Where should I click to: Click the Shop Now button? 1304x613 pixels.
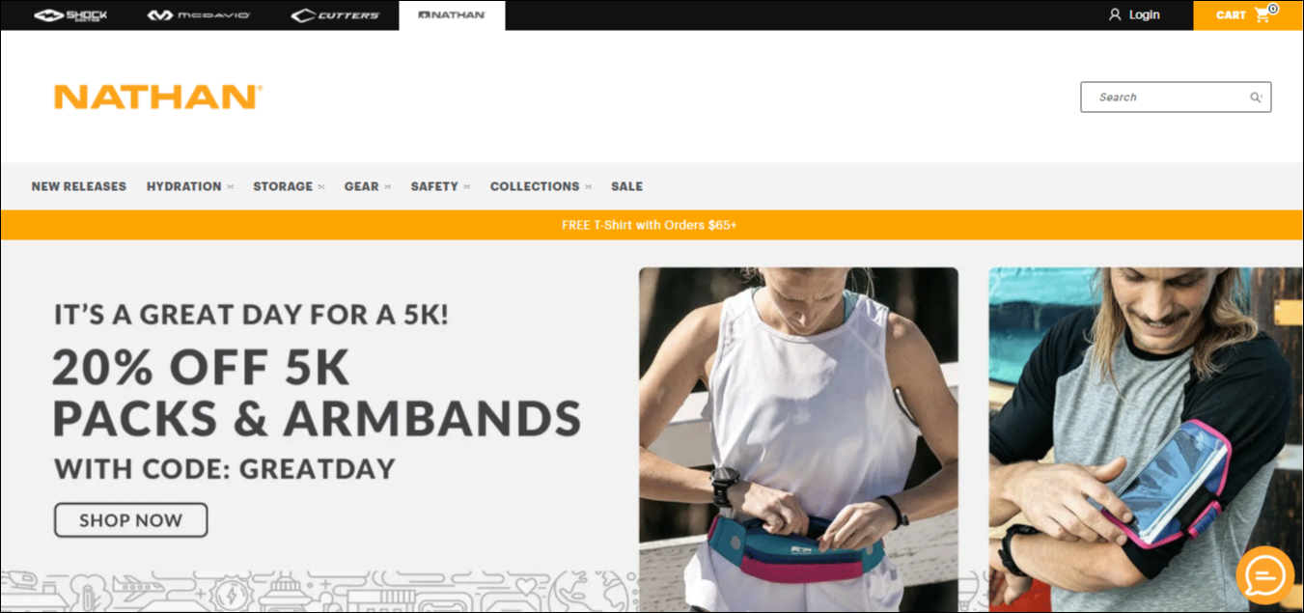coord(130,520)
